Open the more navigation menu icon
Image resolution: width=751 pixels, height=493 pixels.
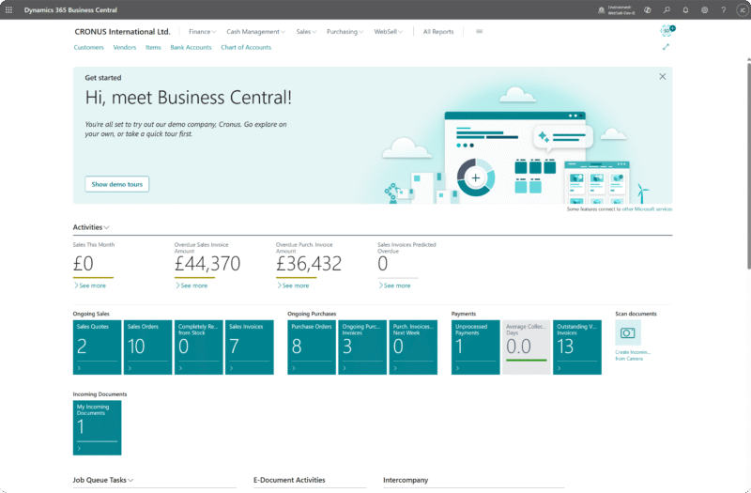(x=480, y=32)
